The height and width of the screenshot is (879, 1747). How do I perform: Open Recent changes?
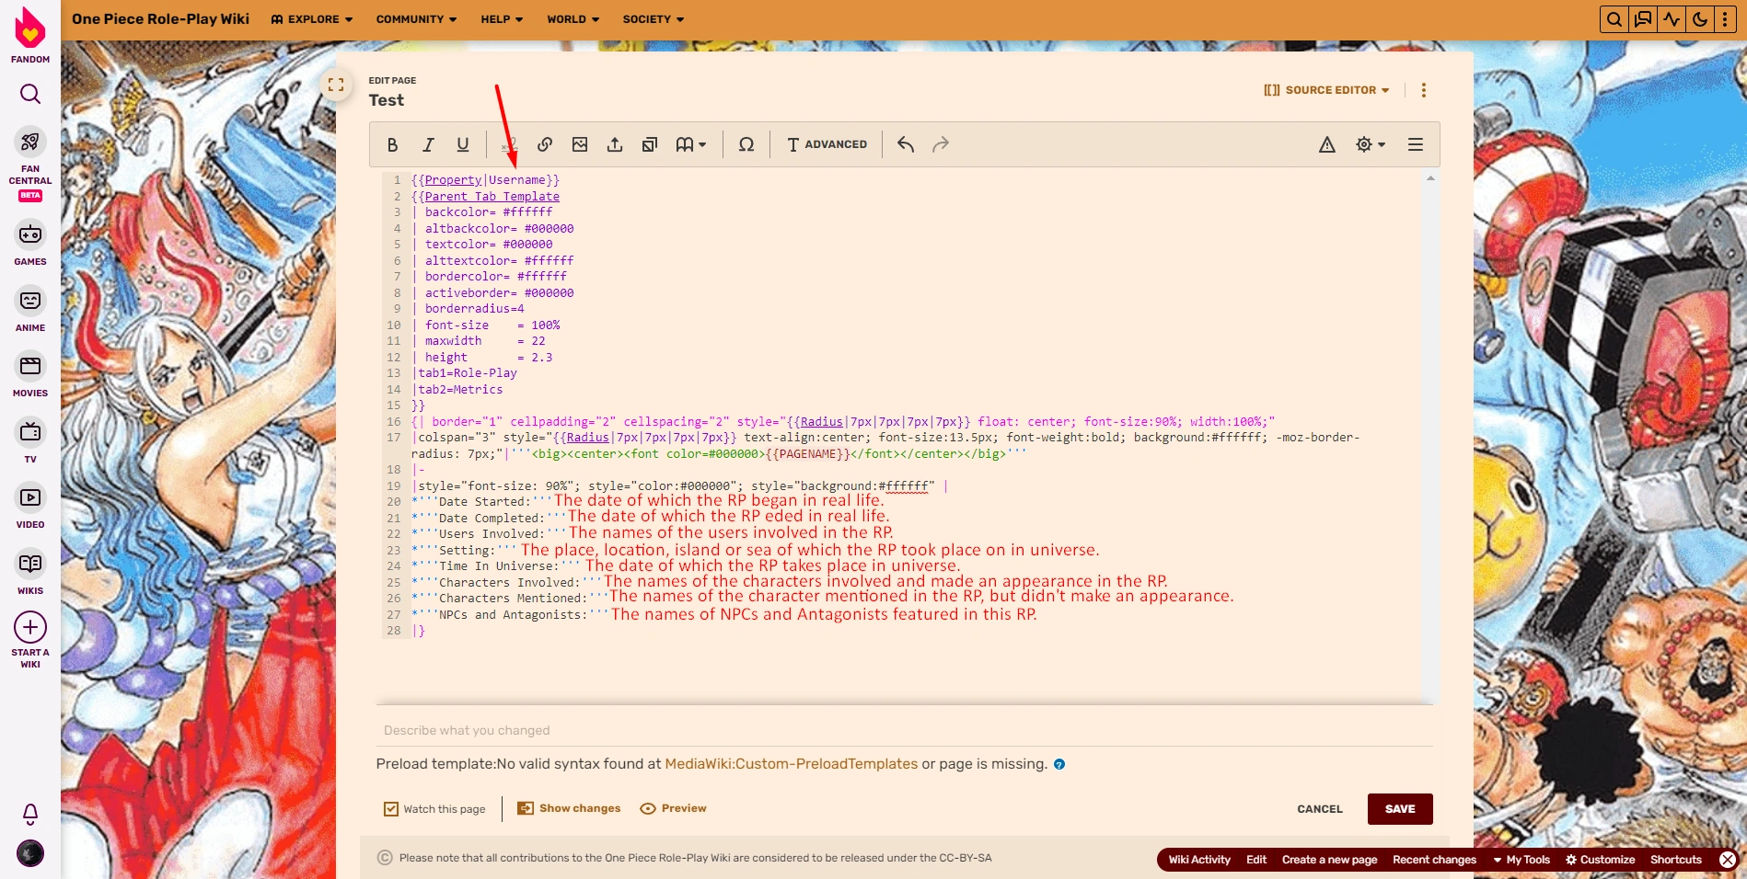1434,860
